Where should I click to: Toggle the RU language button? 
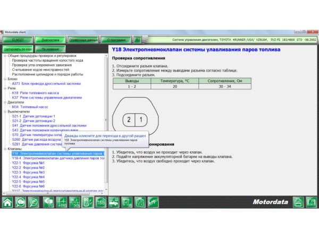[137, 39]
